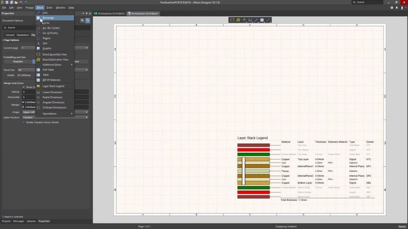
Task: Switch to PortSwitcher1D.PCBDOC document tab
Action: 110,14
